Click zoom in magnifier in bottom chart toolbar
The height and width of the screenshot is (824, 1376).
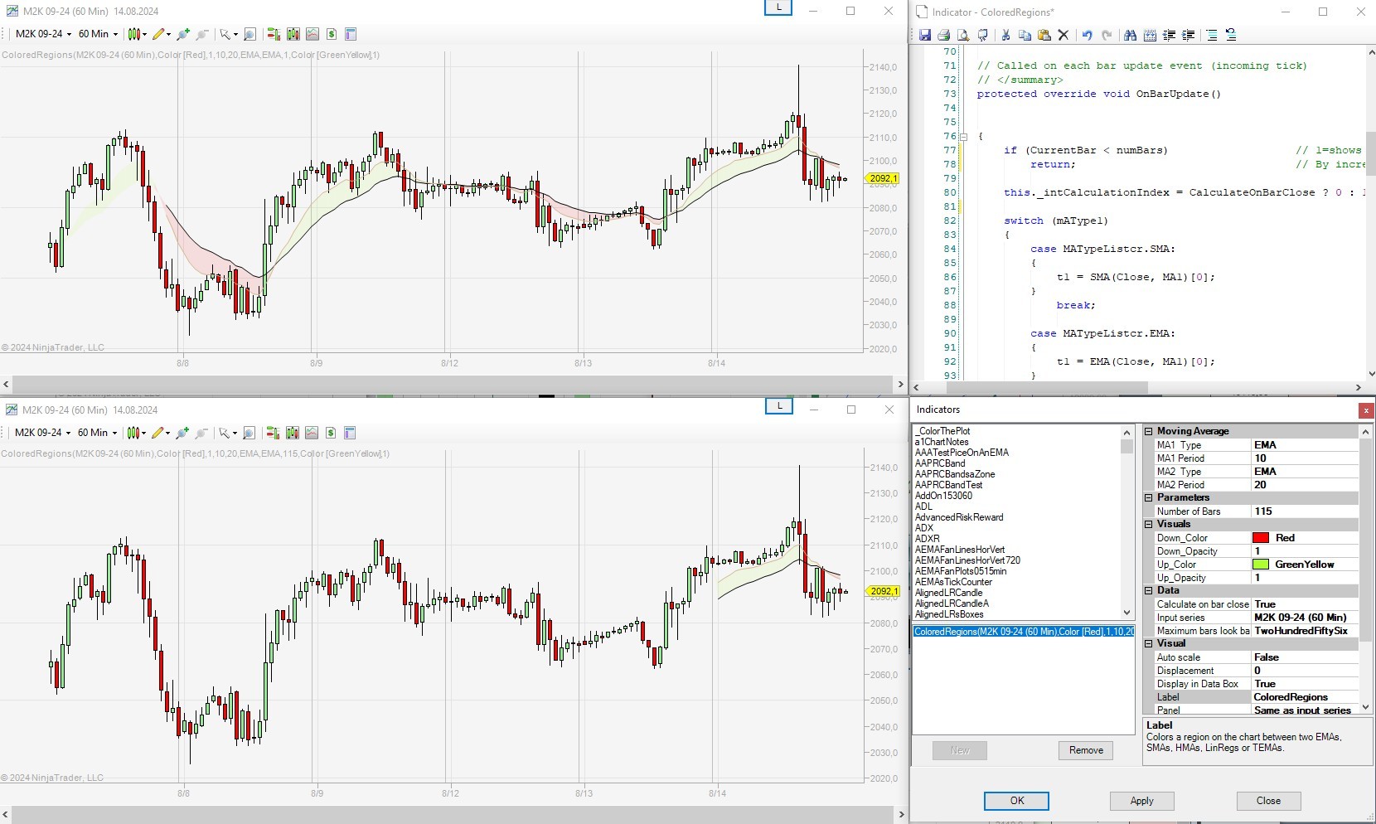click(x=182, y=433)
